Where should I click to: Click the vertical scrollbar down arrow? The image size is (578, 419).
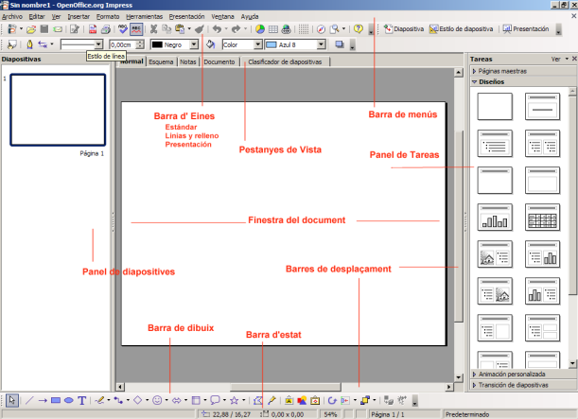459,377
